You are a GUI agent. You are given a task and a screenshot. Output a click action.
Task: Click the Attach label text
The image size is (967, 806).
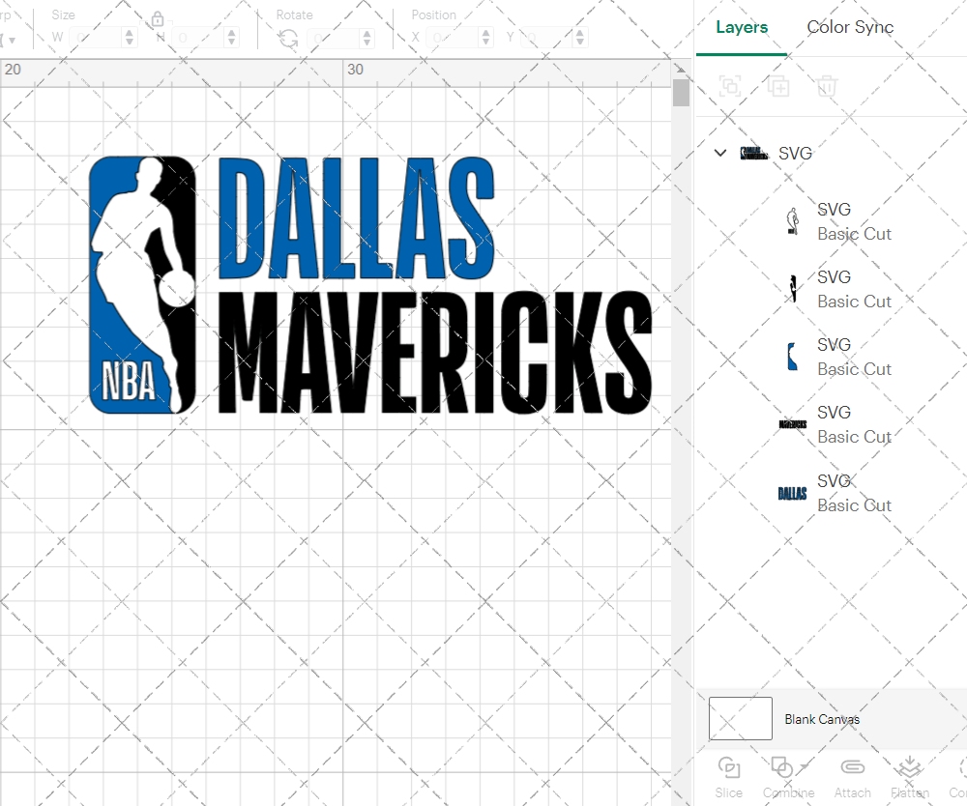[852, 793]
